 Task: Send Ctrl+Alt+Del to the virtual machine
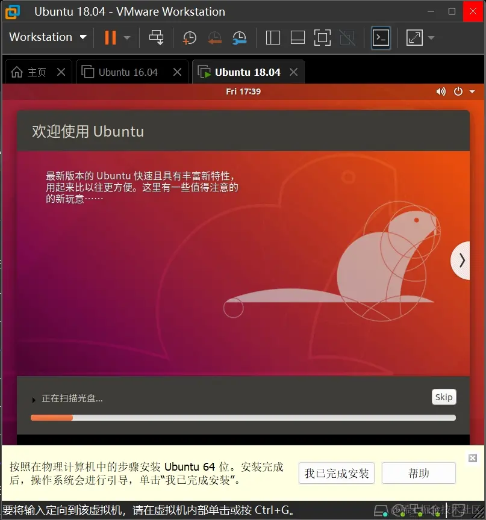click(x=156, y=37)
